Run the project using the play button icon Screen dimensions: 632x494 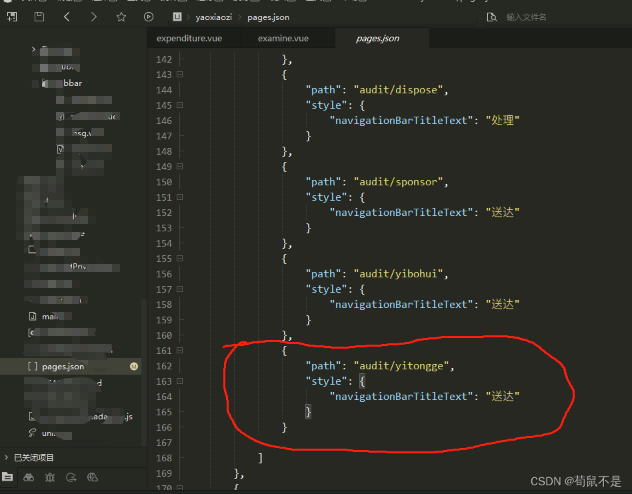(x=148, y=17)
